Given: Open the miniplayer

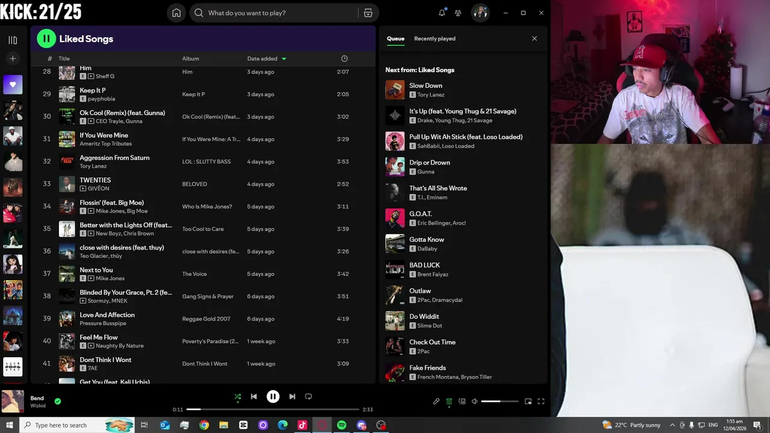Looking at the screenshot, I should click(528, 401).
